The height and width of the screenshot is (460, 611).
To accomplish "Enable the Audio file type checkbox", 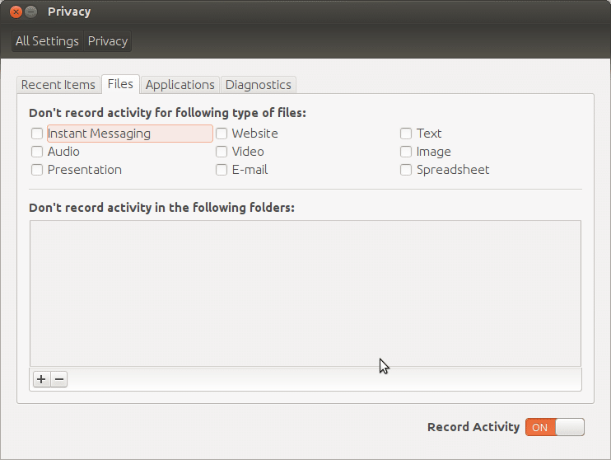I will tap(37, 152).
